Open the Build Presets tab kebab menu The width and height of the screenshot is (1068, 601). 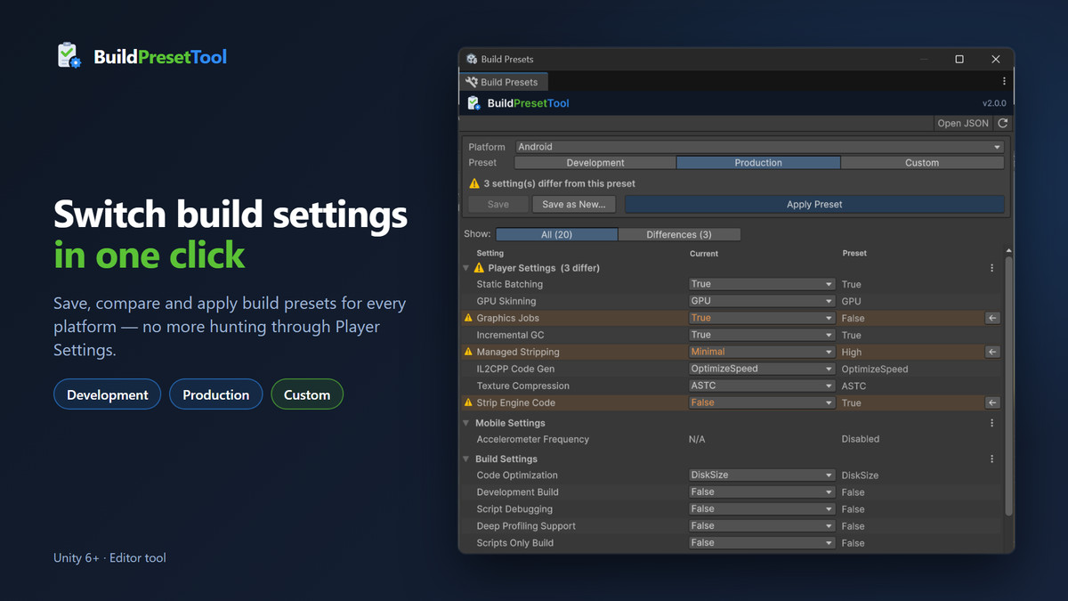1004,82
